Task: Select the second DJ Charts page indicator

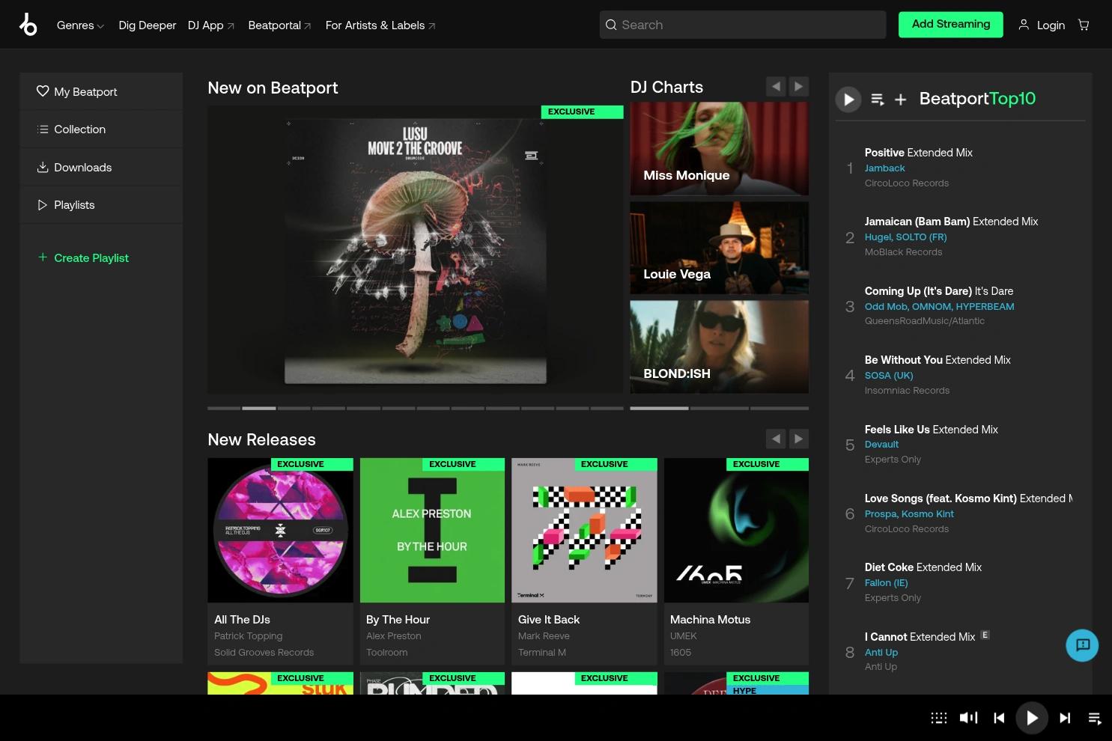Action: coord(720,408)
